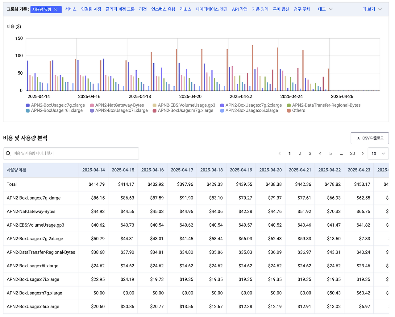
Task: Group by 리전
Action: coord(143,9)
